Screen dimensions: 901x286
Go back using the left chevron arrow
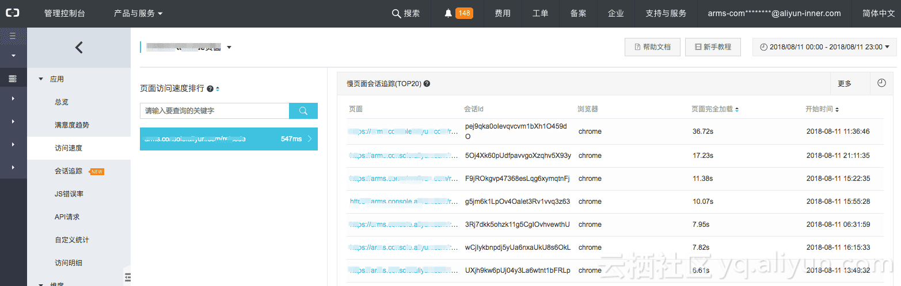79,48
